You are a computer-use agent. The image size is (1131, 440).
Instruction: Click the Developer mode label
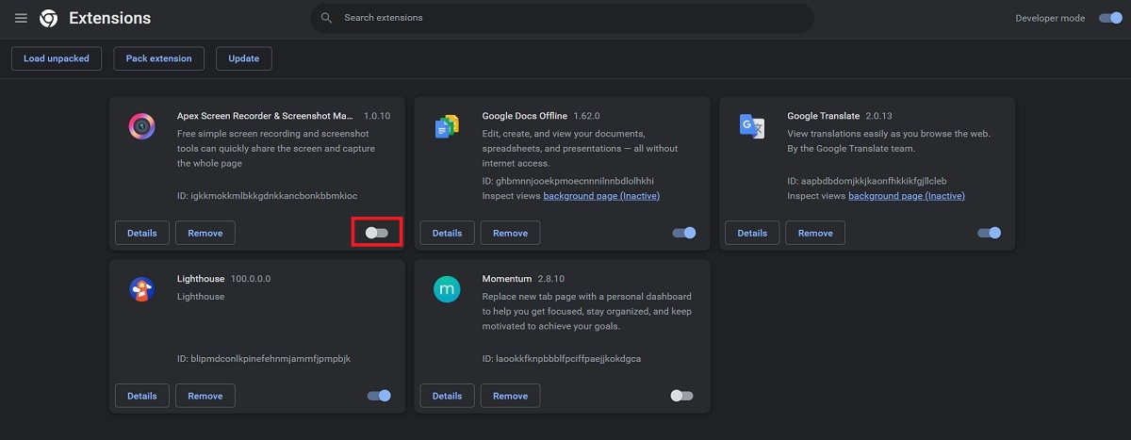coord(1050,18)
